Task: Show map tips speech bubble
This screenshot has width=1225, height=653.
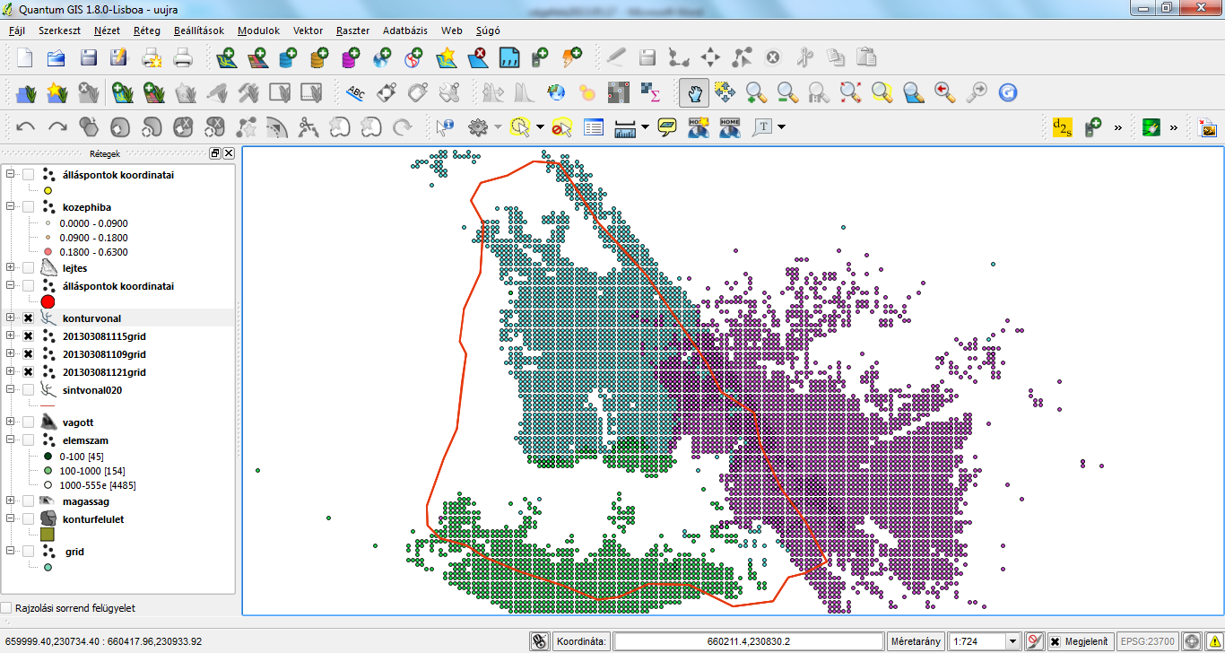Action: click(666, 126)
